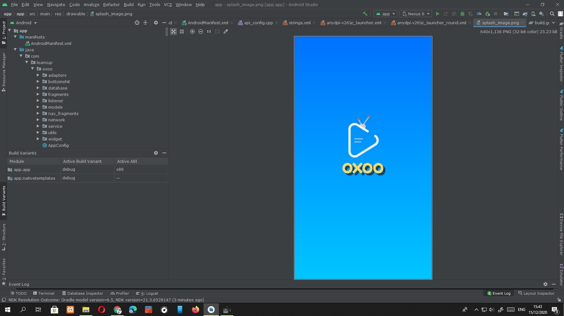Collapse all in the Project panel

click(145, 23)
